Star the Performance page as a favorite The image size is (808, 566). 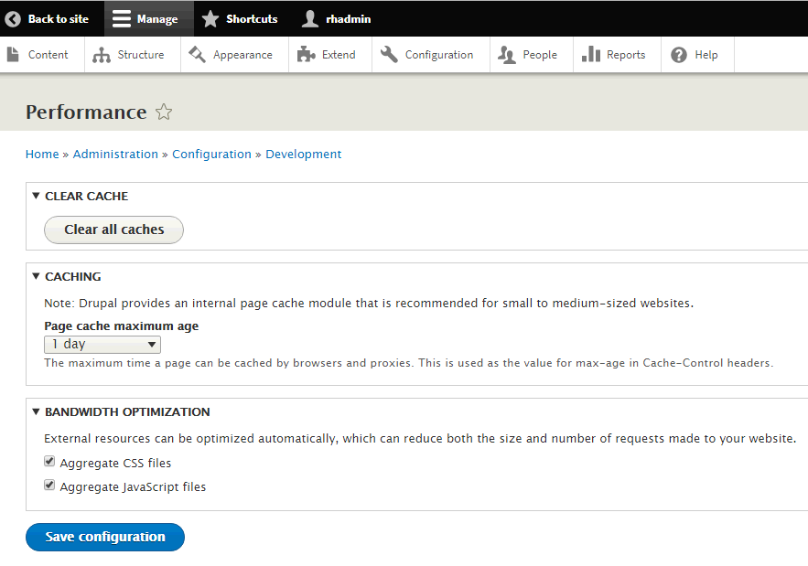pos(163,112)
